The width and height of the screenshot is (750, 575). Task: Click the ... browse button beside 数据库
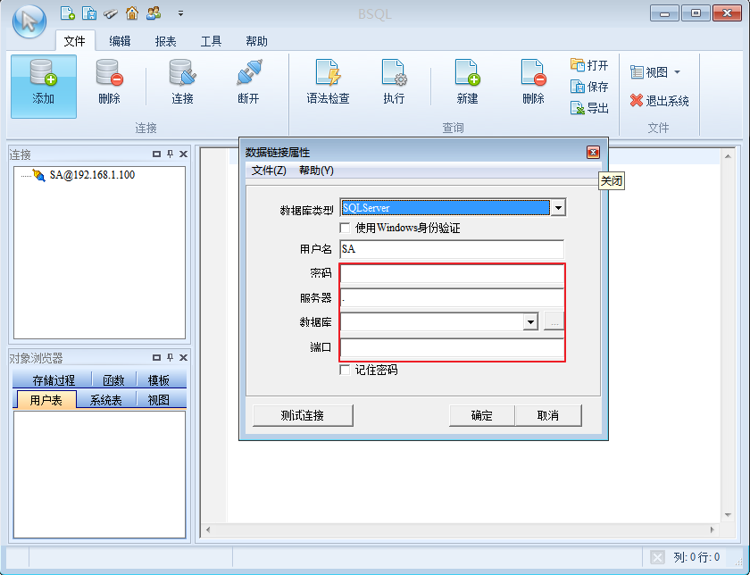(x=554, y=321)
